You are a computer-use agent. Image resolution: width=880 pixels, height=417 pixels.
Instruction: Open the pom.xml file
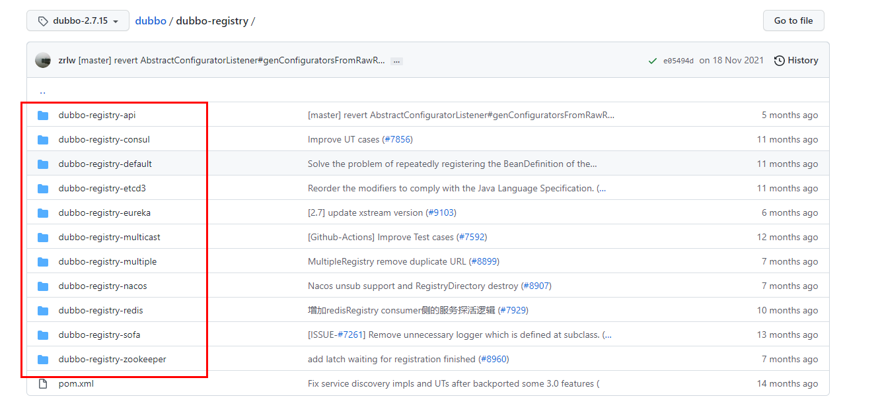(76, 383)
